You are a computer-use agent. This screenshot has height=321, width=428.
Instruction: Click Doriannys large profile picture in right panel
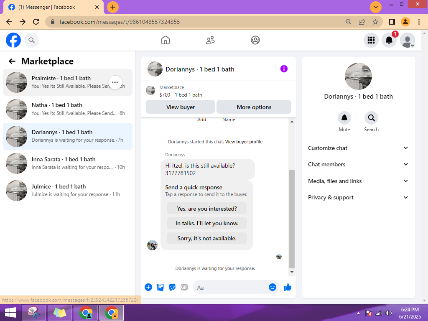358,76
